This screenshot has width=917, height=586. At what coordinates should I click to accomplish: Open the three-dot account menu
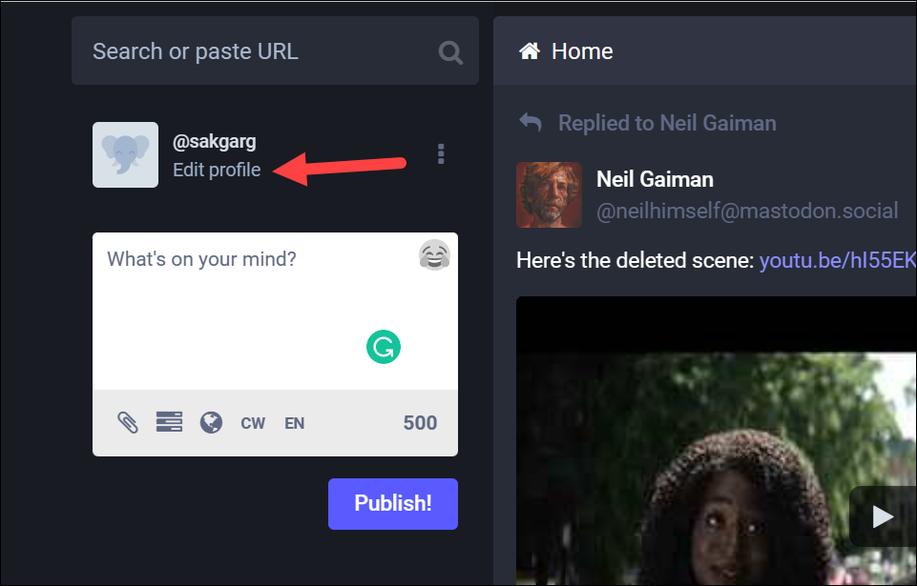pyautogui.click(x=441, y=153)
